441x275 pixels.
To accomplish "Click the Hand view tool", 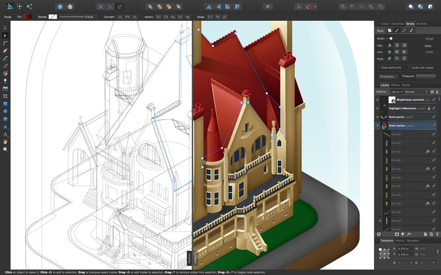I will [x=6, y=141].
